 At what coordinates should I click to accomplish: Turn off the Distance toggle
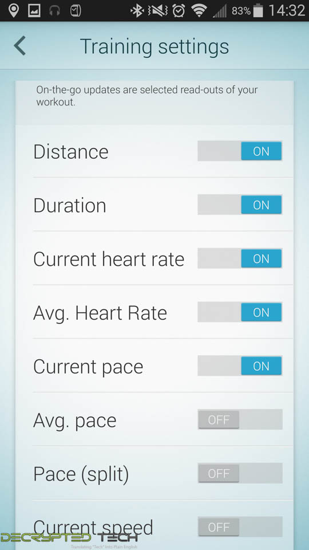click(x=240, y=151)
